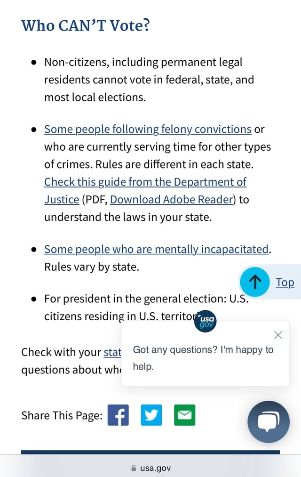Click the Top arrow icon

click(x=254, y=282)
